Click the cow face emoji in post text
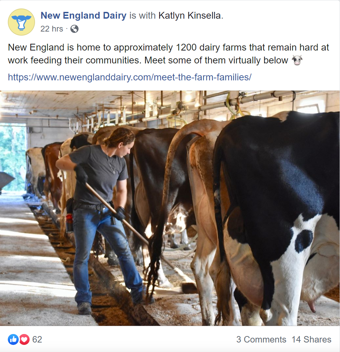 click(297, 61)
